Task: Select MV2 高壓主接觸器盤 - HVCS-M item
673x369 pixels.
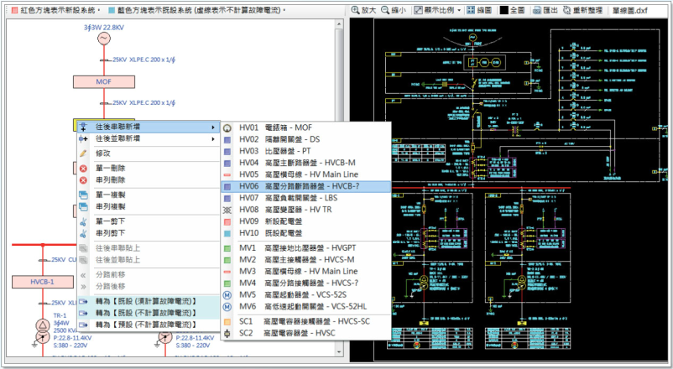Action: 306,260
